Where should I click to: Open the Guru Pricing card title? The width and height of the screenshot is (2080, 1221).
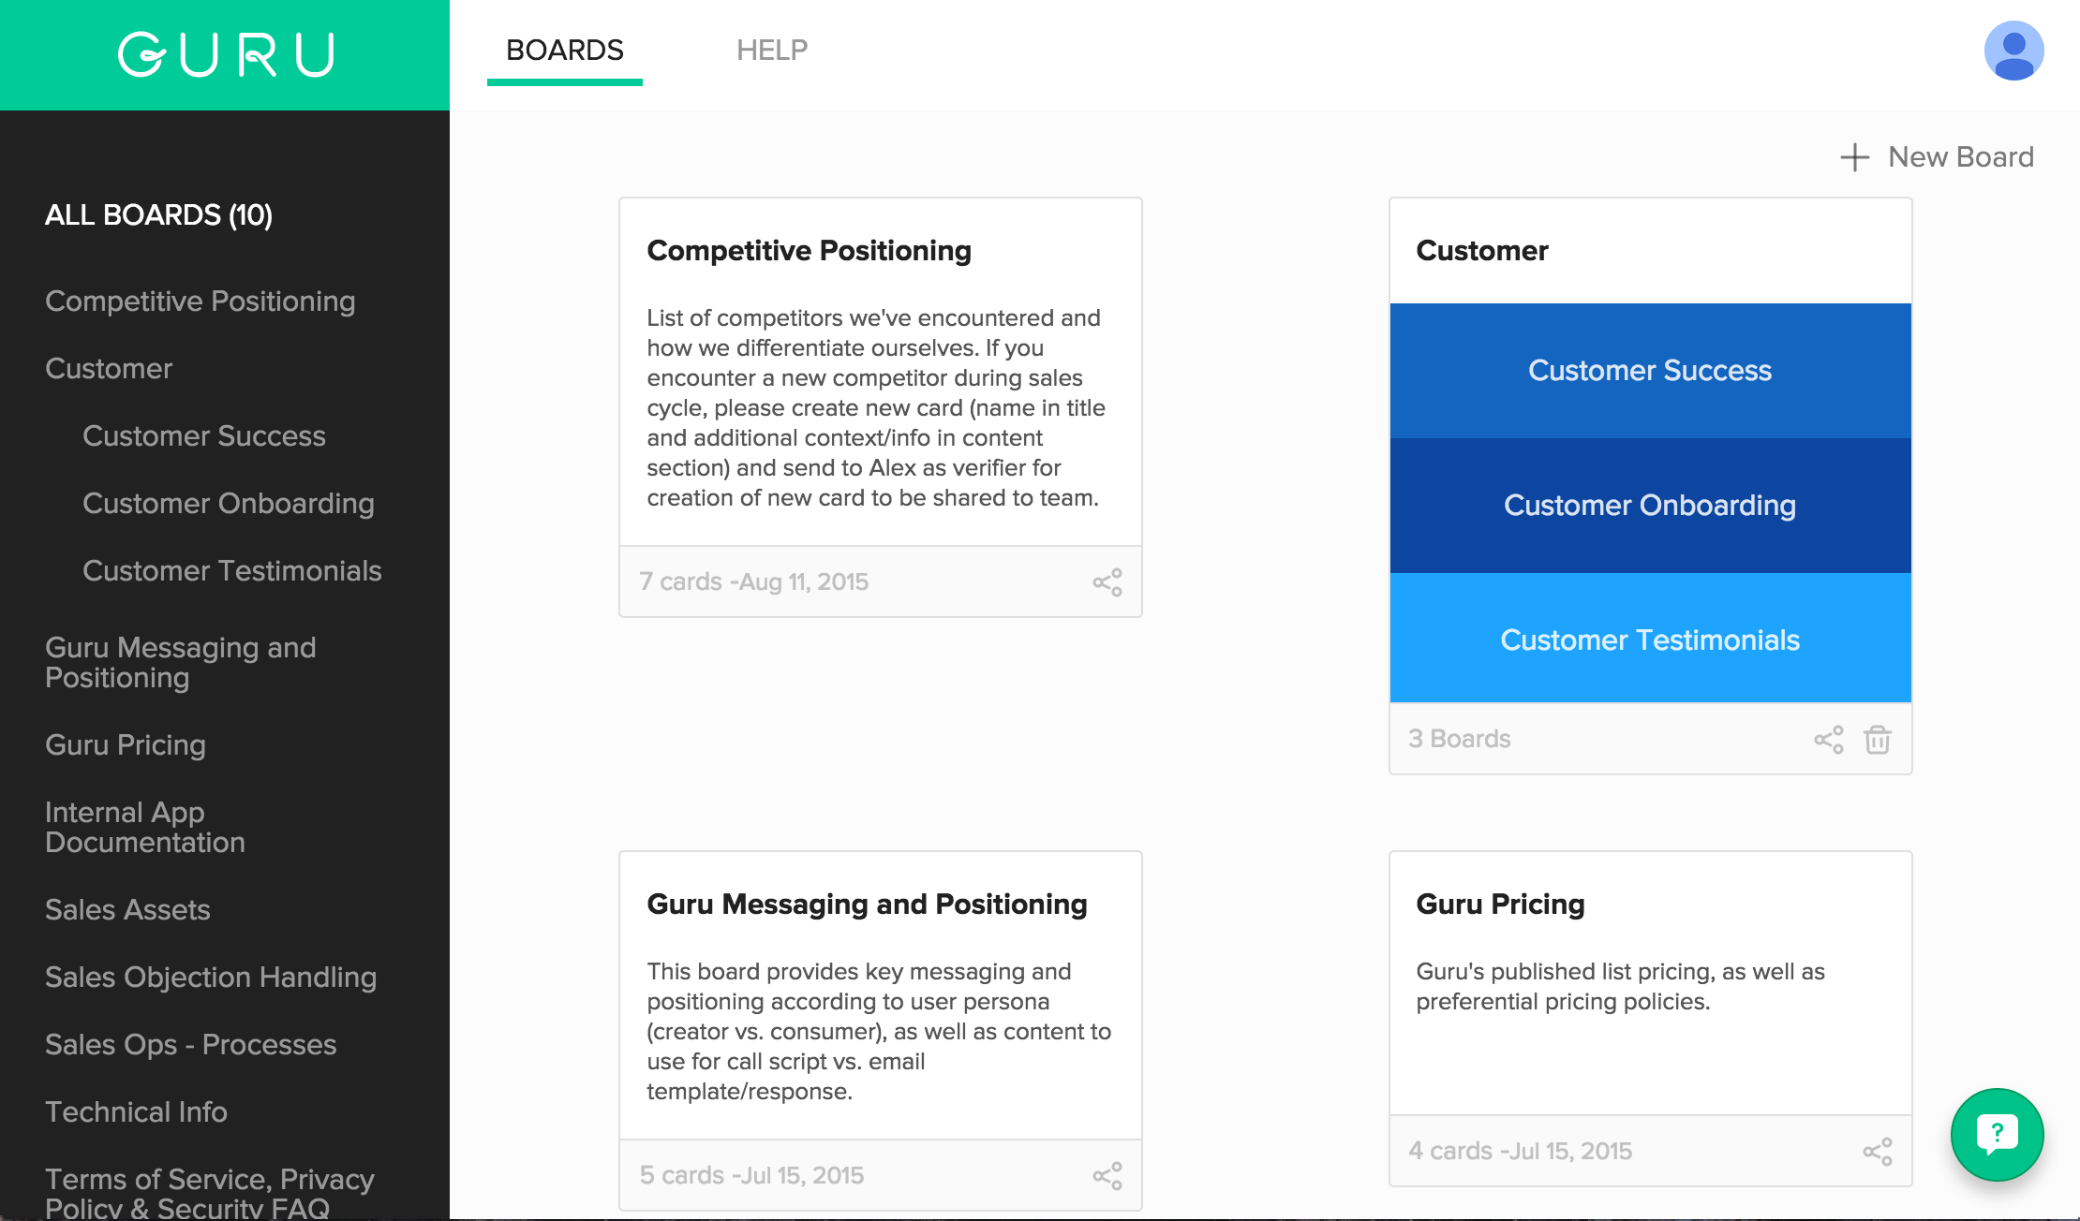coord(1500,904)
